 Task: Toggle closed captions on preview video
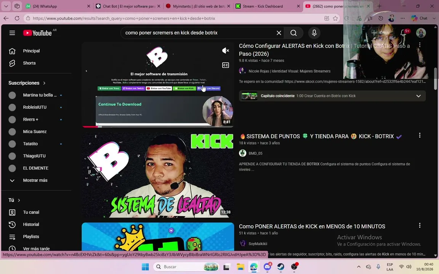pyautogui.click(x=225, y=65)
